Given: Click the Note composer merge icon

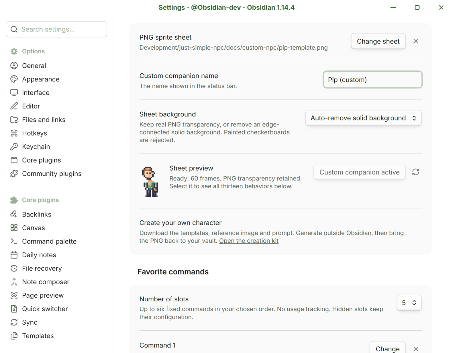Looking at the screenshot, I should [14, 282].
